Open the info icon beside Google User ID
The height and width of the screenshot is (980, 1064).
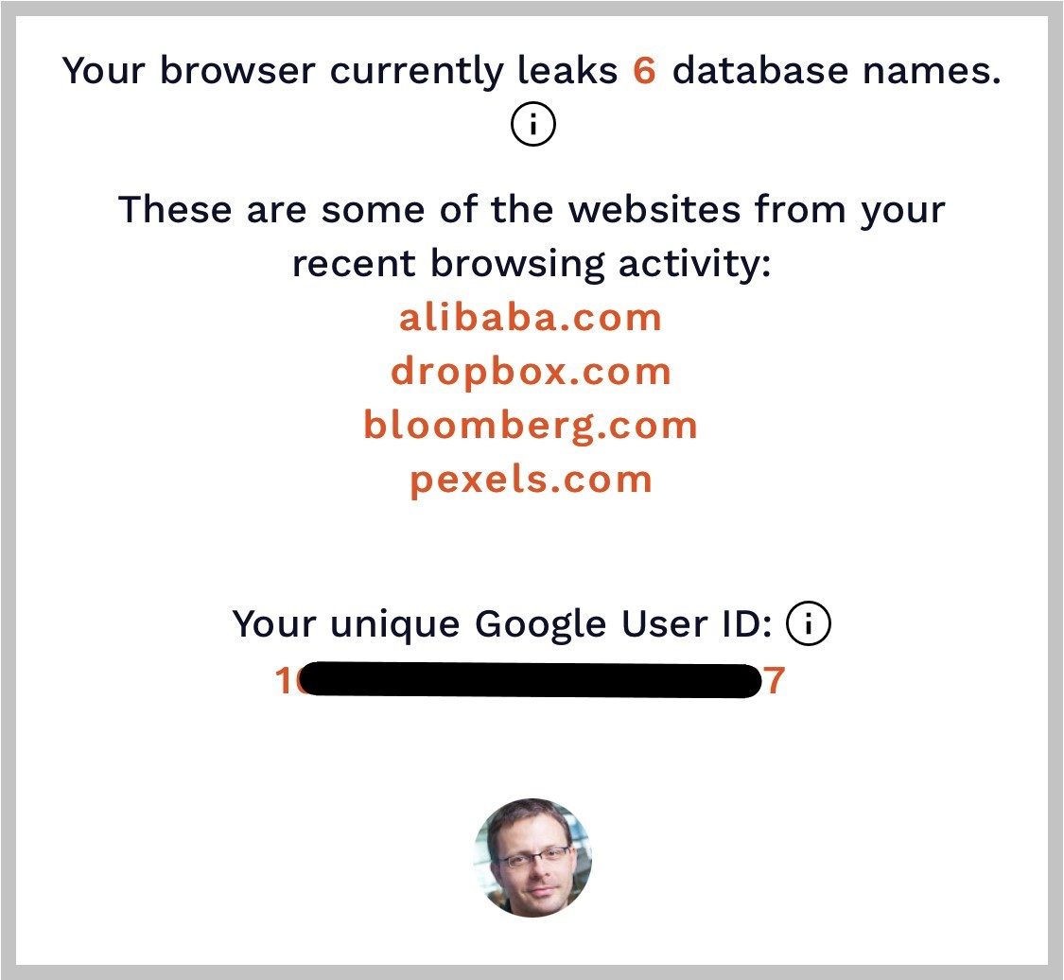click(808, 623)
